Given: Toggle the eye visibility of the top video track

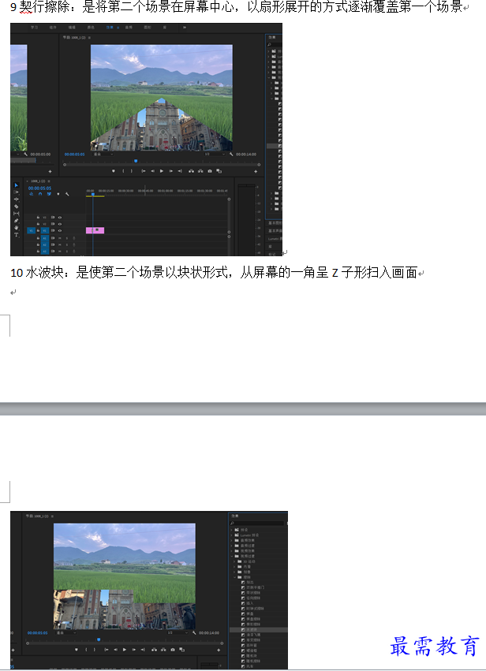Looking at the screenshot, I should click(60, 218).
